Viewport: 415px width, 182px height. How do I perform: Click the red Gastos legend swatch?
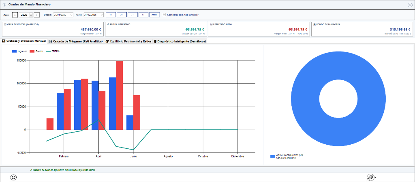coord(32,51)
